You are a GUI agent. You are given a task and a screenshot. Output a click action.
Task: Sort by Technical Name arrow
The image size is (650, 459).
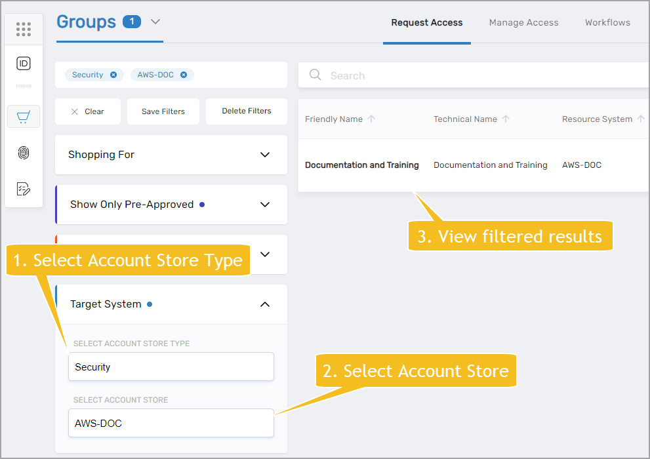pos(506,119)
